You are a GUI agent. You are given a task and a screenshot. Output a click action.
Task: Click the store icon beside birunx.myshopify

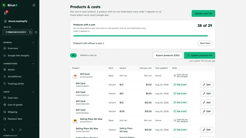coord(5,21)
